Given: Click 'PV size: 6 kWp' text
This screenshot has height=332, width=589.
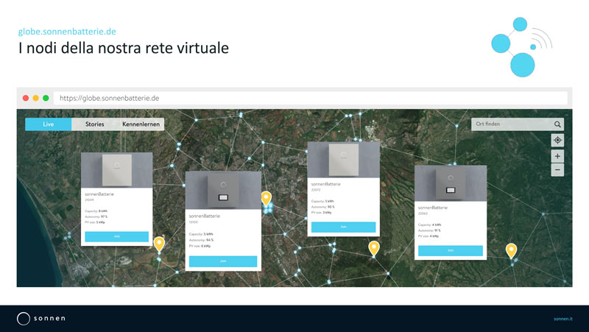Looking at the screenshot, I should (200, 246).
